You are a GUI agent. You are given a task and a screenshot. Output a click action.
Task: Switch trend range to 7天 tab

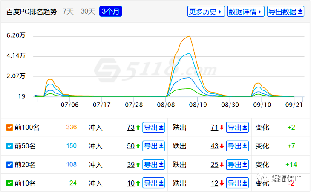click(x=68, y=12)
